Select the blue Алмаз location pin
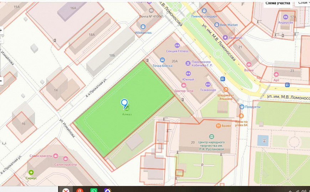Screen dimensions: 310x192 coord(124,104)
